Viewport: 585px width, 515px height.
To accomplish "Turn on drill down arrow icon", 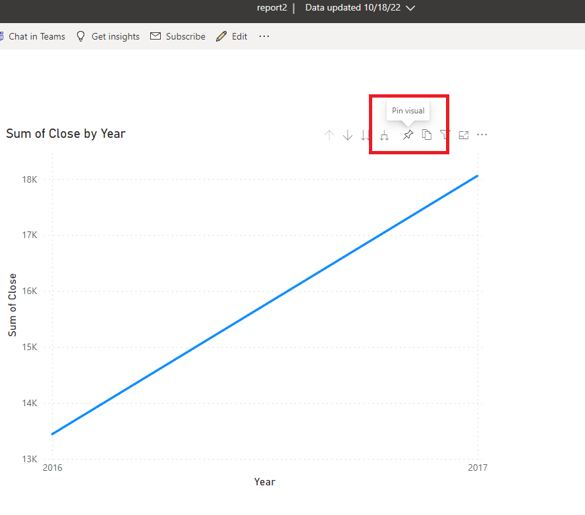I will coord(348,135).
